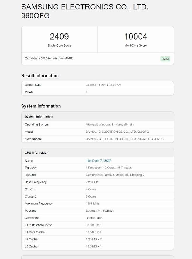The image size is (192, 259).
Task: Select the 18.0 MB x 1 value
Action: (94, 246)
